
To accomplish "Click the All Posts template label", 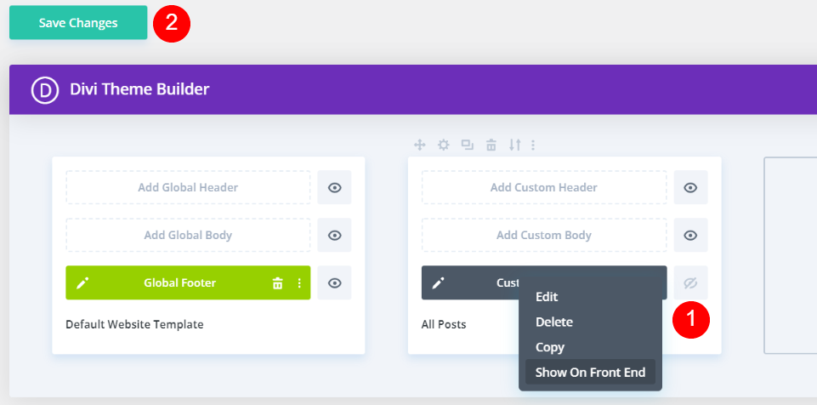I will pos(444,324).
